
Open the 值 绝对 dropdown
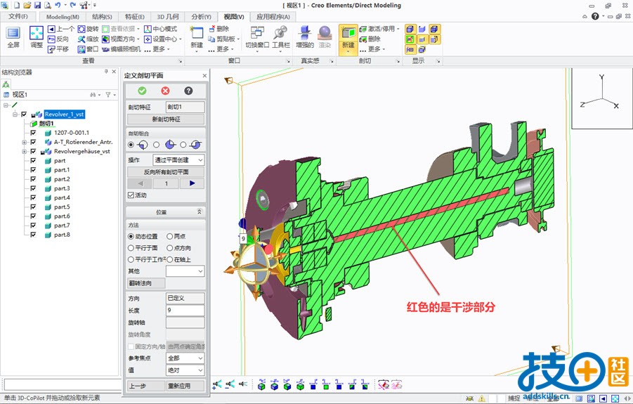click(185, 370)
